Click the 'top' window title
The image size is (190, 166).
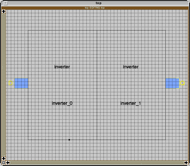pyautogui.click(x=99, y=3)
